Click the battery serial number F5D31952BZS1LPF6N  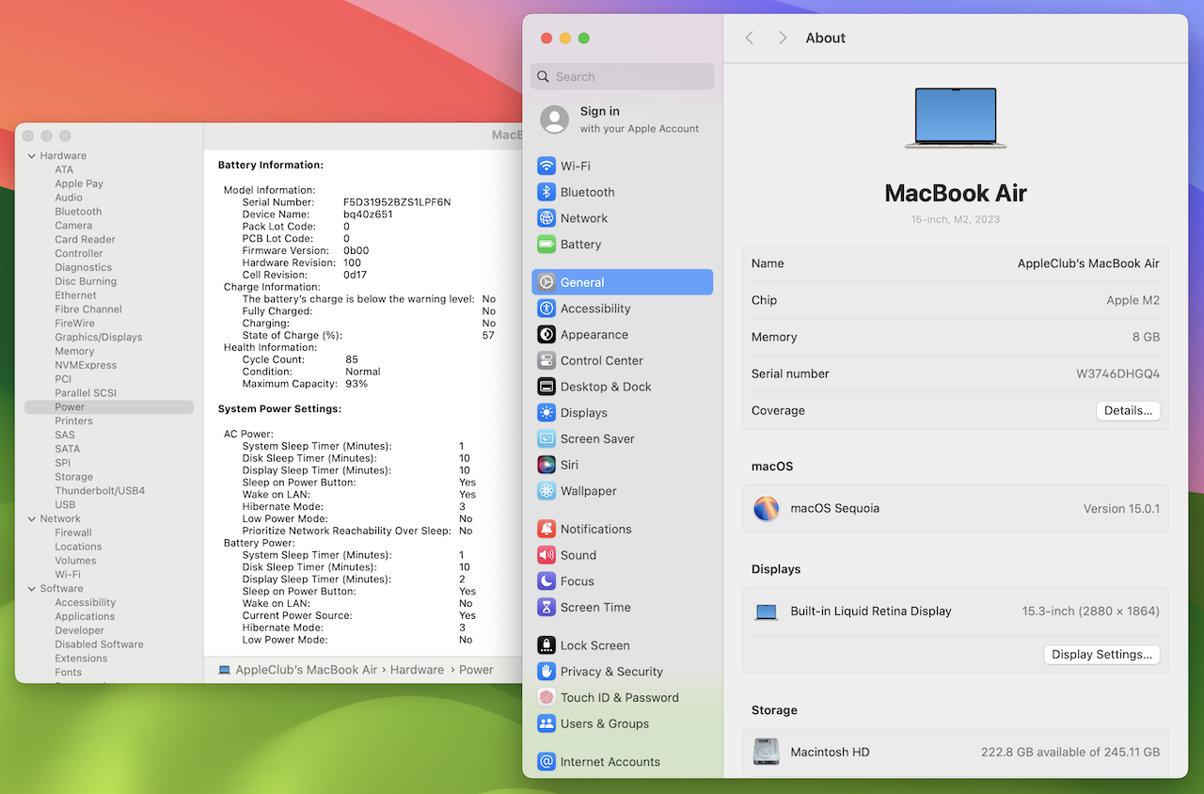[397, 202]
